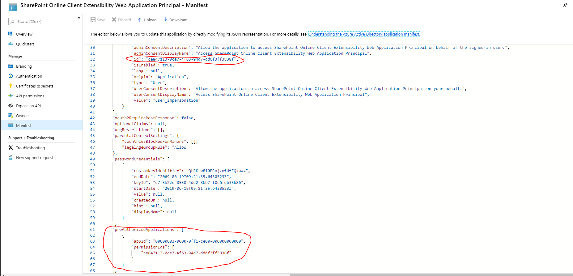The width and height of the screenshot is (573, 276).
Task: Click "value": "user_impersonation" line
Action: 166,100
